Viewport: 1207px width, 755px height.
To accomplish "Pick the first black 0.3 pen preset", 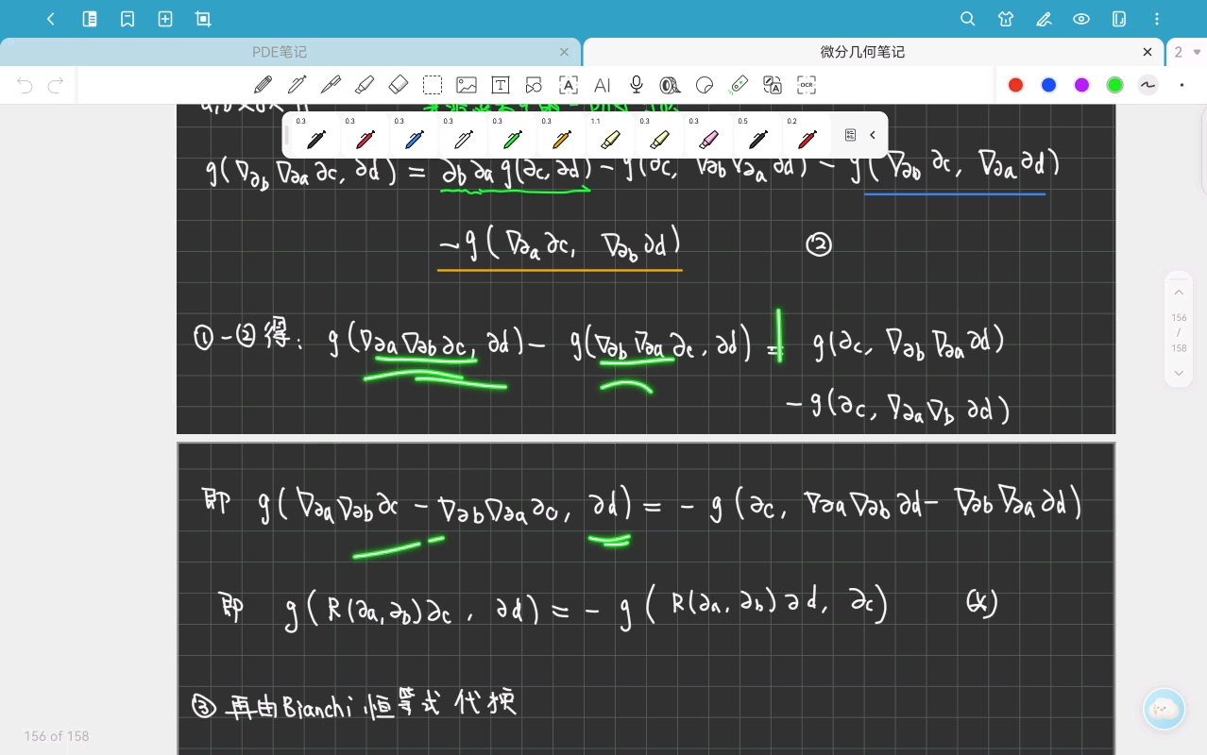I will (315, 135).
